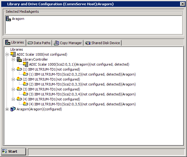This screenshot has height=157, width=187.
Task: Click the (2) IBM ULTRIUM-TD1(not configured) drive icon
Action: 19,79
